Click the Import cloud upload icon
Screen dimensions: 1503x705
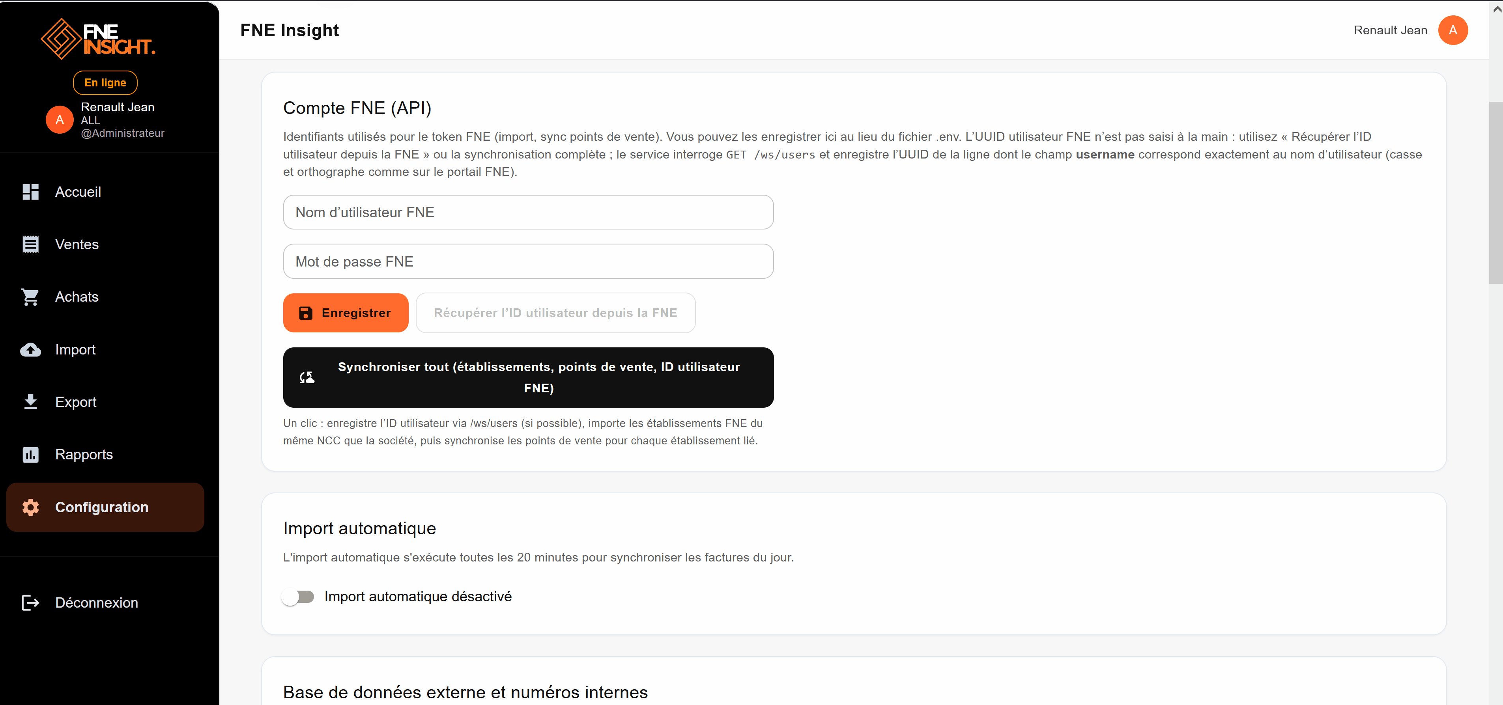(30, 349)
